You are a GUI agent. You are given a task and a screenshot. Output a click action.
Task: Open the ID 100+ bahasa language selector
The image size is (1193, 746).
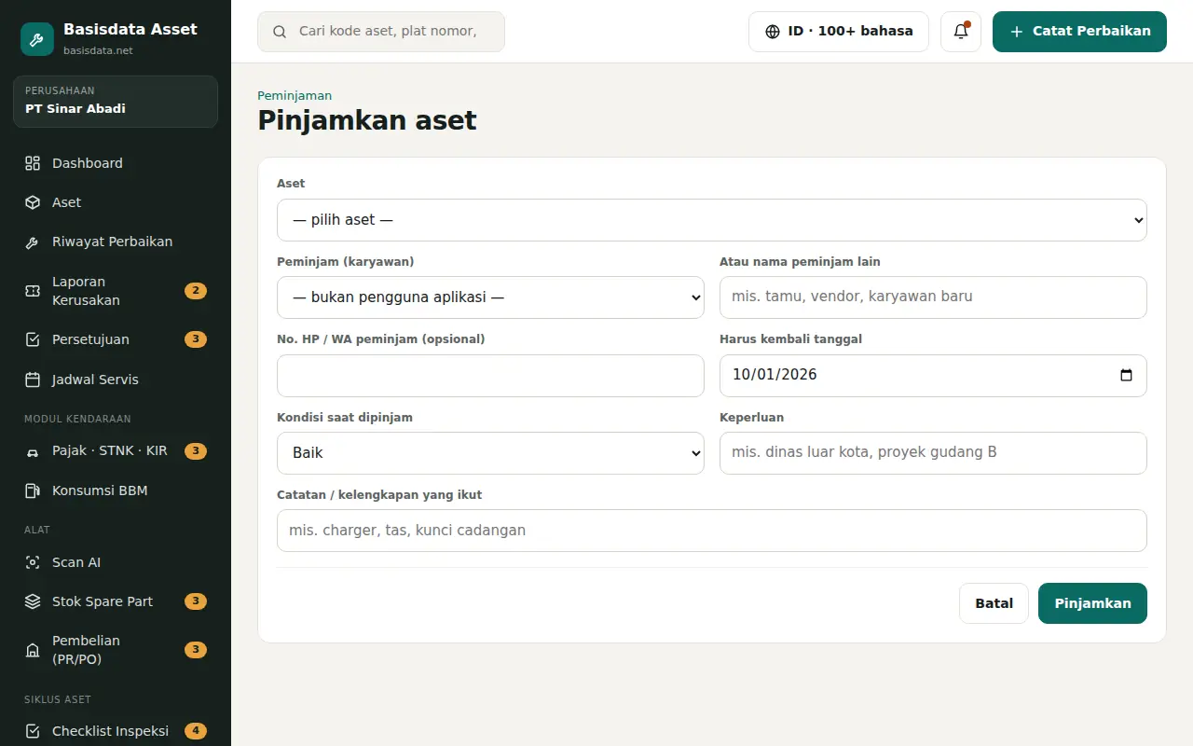[x=839, y=32]
